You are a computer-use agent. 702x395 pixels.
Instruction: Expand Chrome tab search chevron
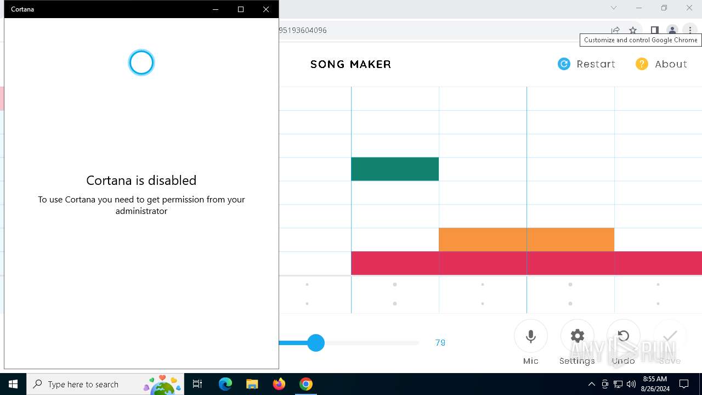[x=614, y=8]
